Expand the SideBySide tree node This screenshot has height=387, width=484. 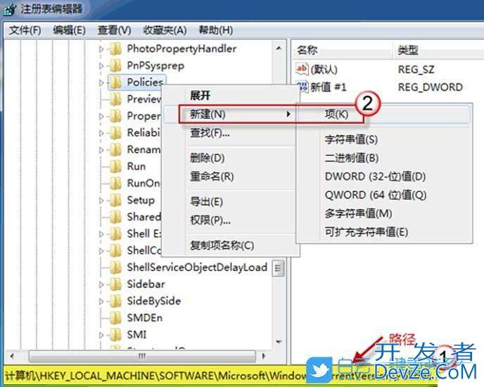(101, 301)
